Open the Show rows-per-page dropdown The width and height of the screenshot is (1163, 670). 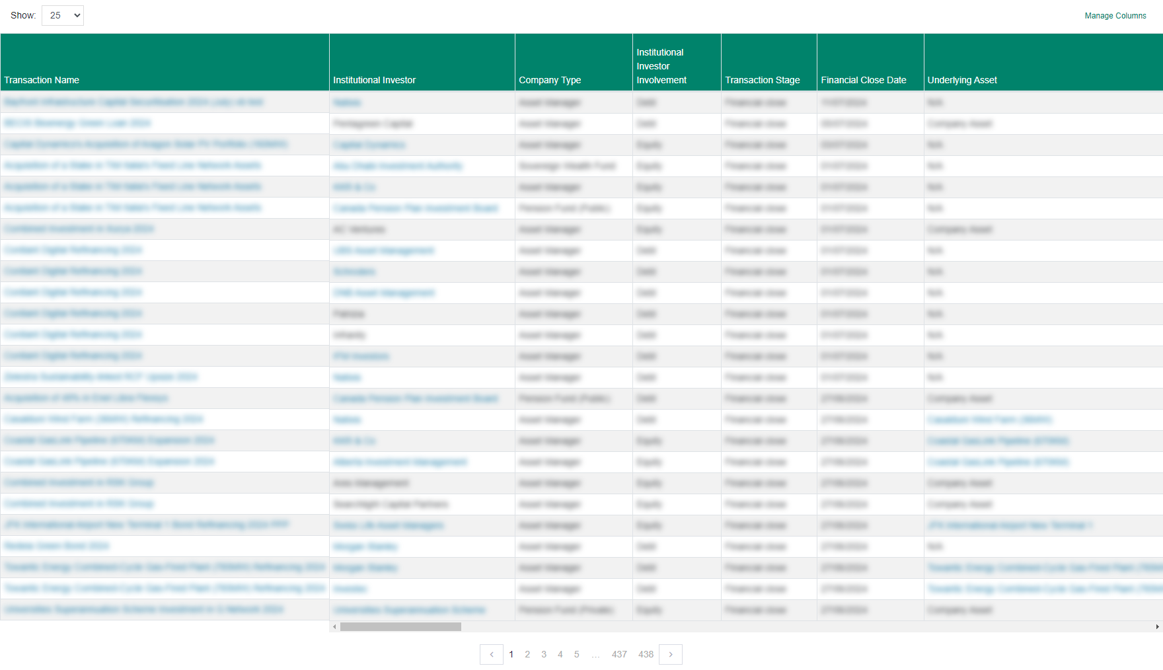[63, 15]
